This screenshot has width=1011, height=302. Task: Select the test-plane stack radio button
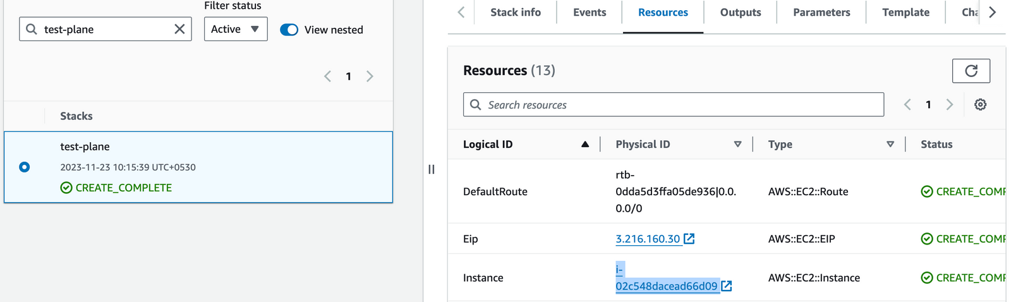(25, 167)
